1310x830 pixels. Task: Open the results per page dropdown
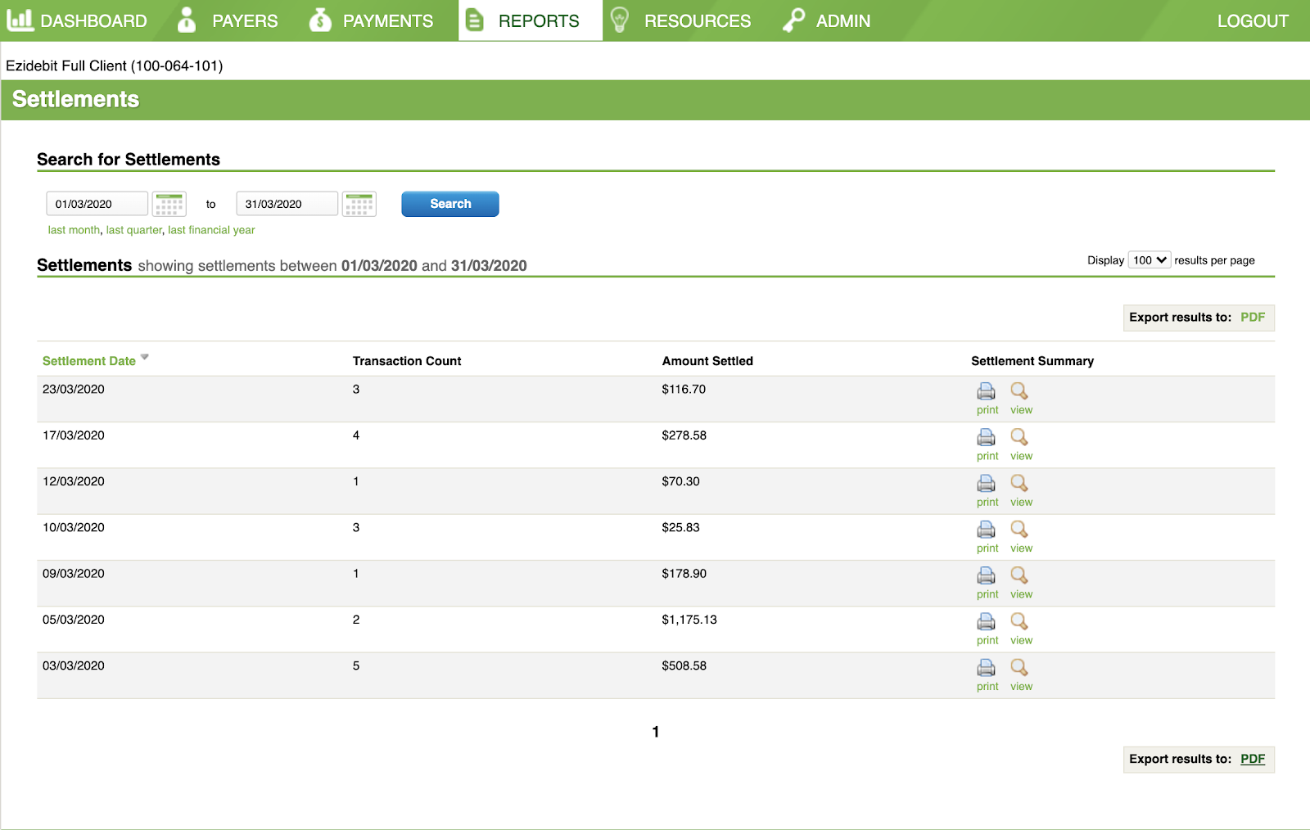1150,260
